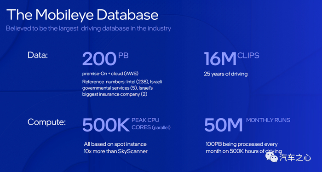The image size is (322, 172).
Task: Click premise-On + cloud (AWS) text
Action: click(x=110, y=74)
